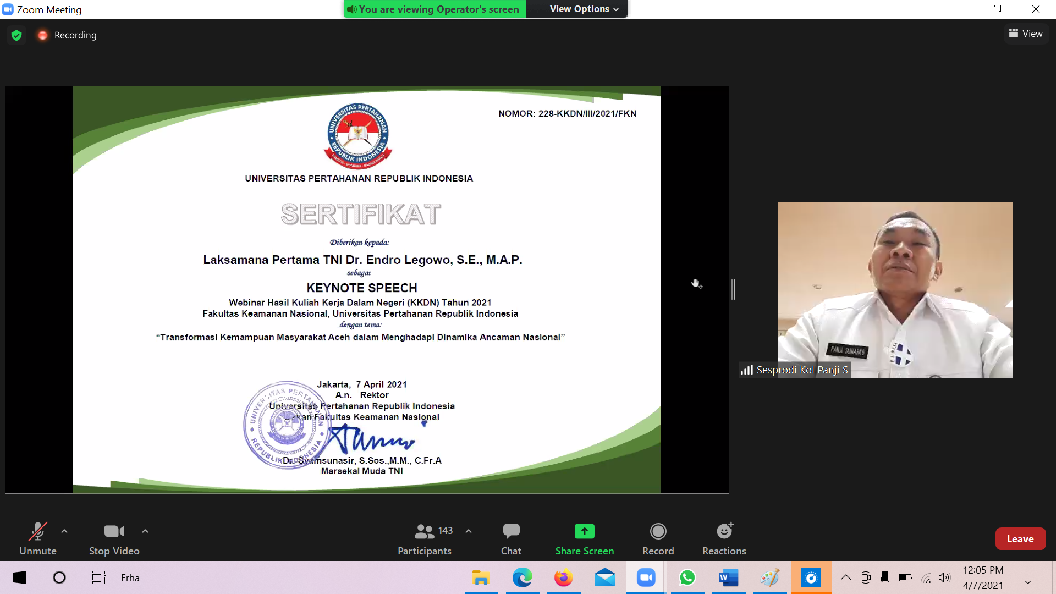Open File Explorer from taskbar
The image size is (1056, 594).
click(x=481, y=577)
